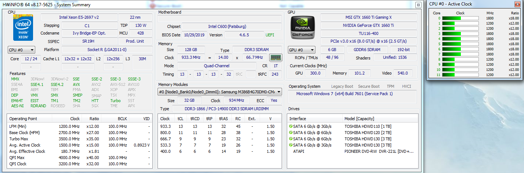Click the DDR3-1866 / PC3-14900 module type field

tap(226, 109)
